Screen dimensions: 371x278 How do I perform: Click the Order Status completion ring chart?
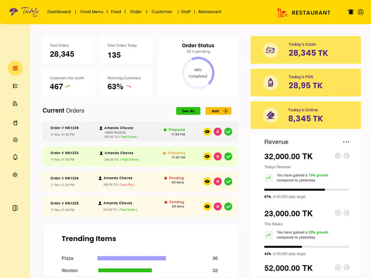(198, 73)
